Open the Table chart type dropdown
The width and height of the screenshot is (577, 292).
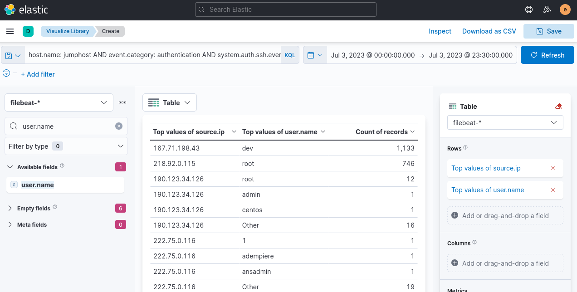[x=169, y=103]
